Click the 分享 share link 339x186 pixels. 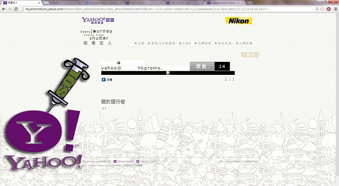pyautogui.click(x=109, y=80)
